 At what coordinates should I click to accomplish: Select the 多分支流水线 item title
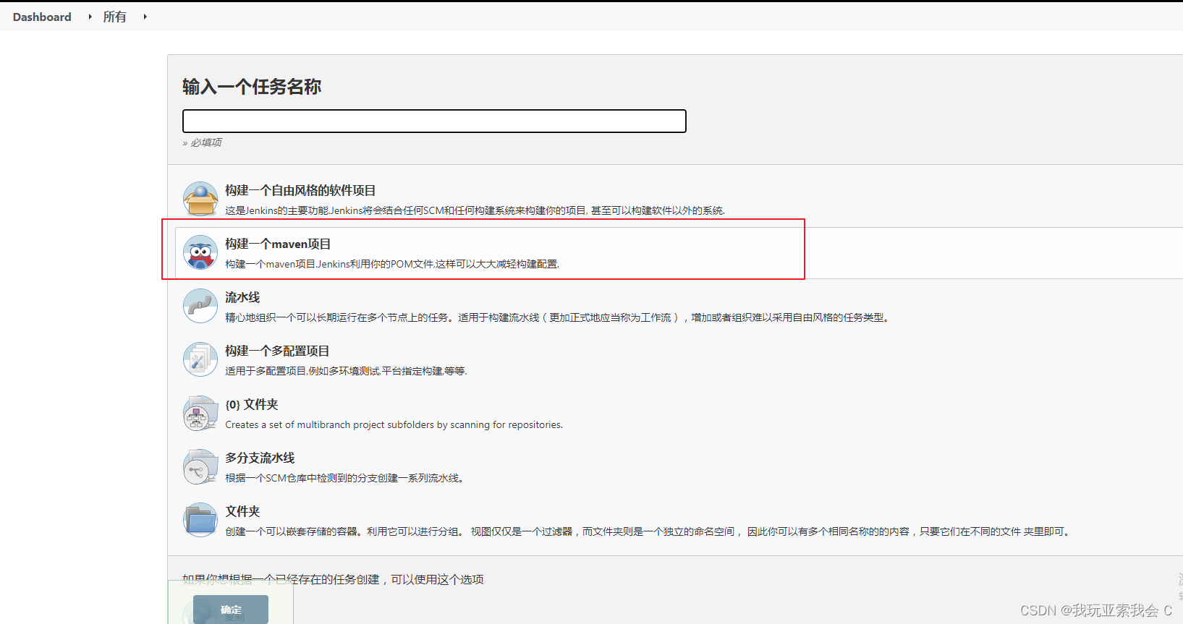point(260,458)
